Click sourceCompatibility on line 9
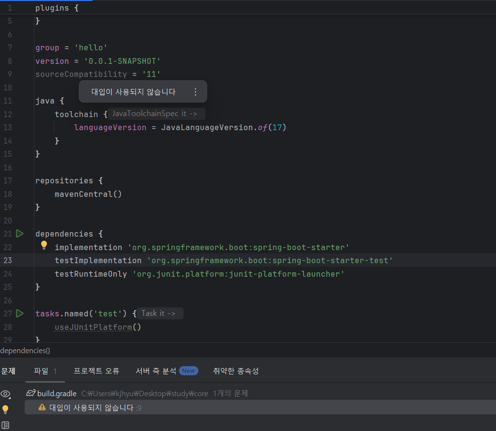The height and width of the screenshot is (431, 496). [x=81, y=74]
